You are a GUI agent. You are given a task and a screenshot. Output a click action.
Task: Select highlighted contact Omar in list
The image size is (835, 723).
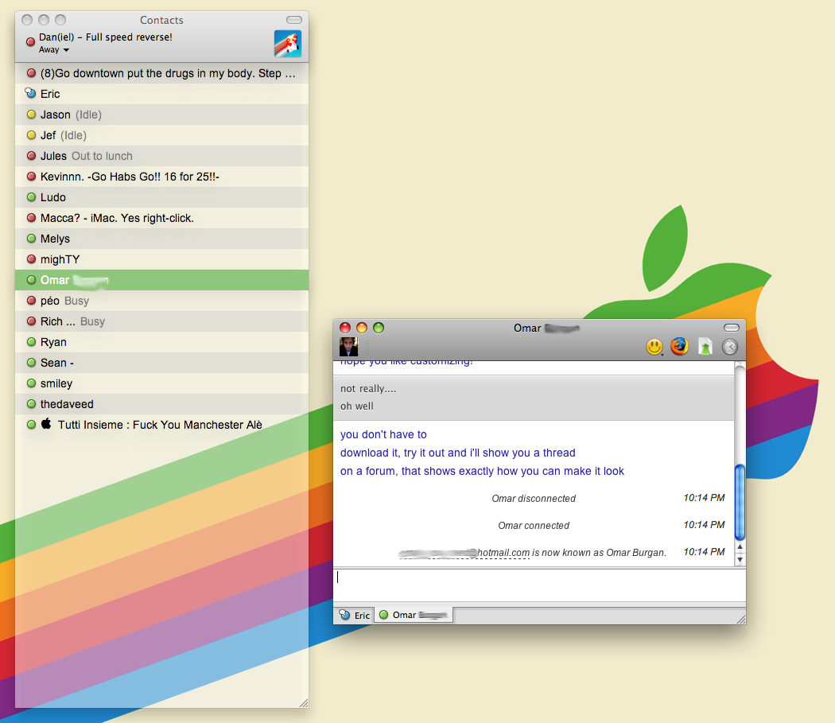pyautogui.click(x=162, y=280)
